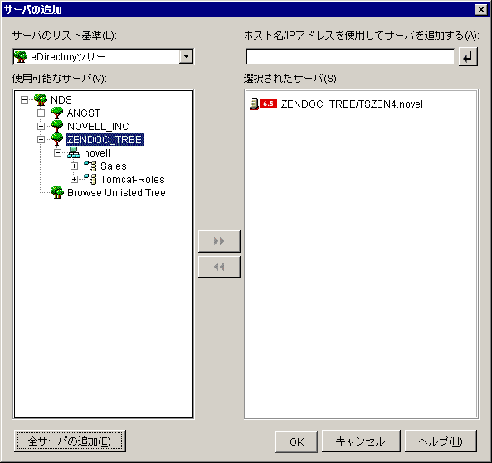Select the highlighted ZENDOC_TREE label
The height and width of the screenshot is (463, 492).
[x=105, y=139]
